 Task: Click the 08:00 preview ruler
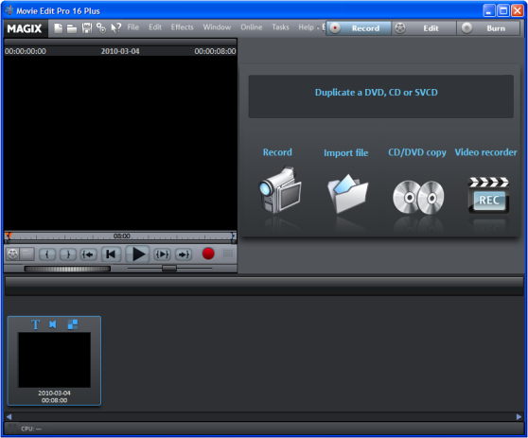coord(120,237)
